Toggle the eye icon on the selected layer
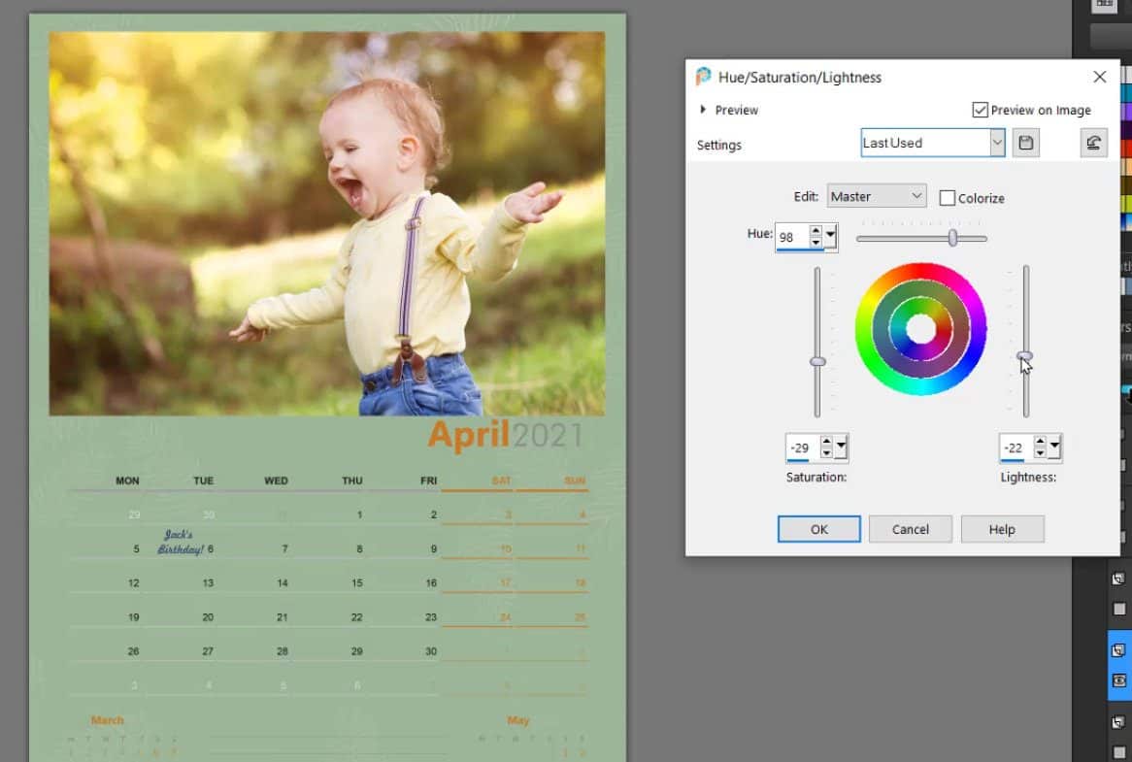The width and height of the screenshot is (1132, 762). point(1118,679)
